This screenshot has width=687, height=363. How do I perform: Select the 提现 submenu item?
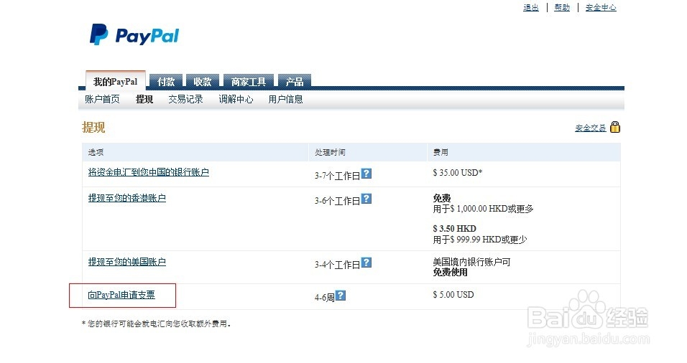(x=144, y=99)
